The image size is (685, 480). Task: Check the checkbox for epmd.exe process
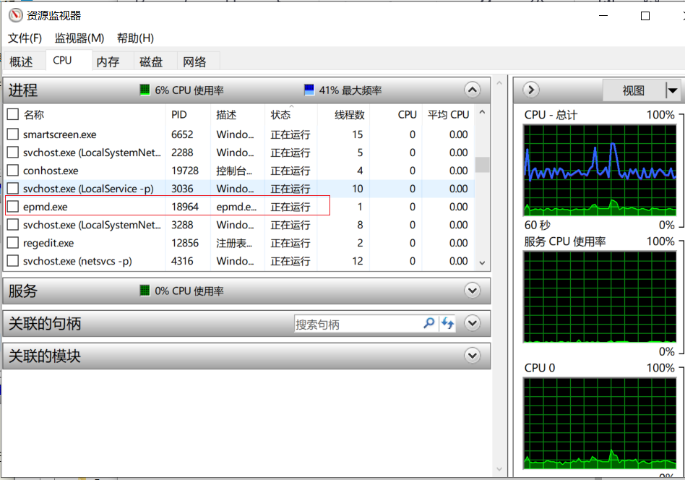pos(12,207)
